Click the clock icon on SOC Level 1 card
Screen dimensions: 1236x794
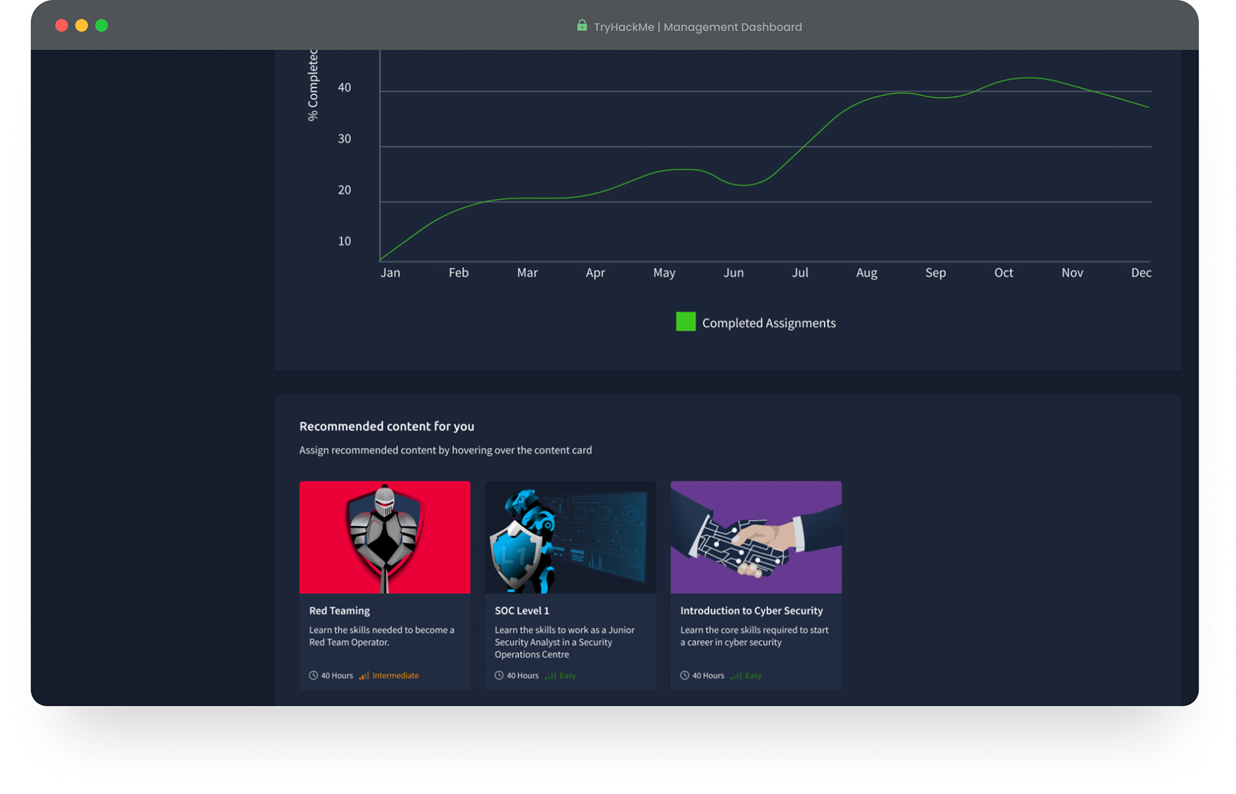(499, 675)
